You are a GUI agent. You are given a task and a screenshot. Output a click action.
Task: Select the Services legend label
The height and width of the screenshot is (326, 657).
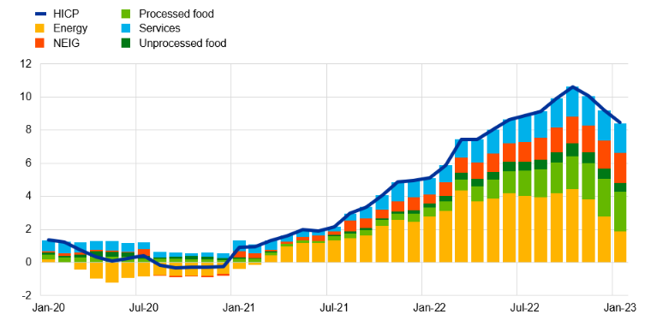pyautogui.click(x=159, y=28)
